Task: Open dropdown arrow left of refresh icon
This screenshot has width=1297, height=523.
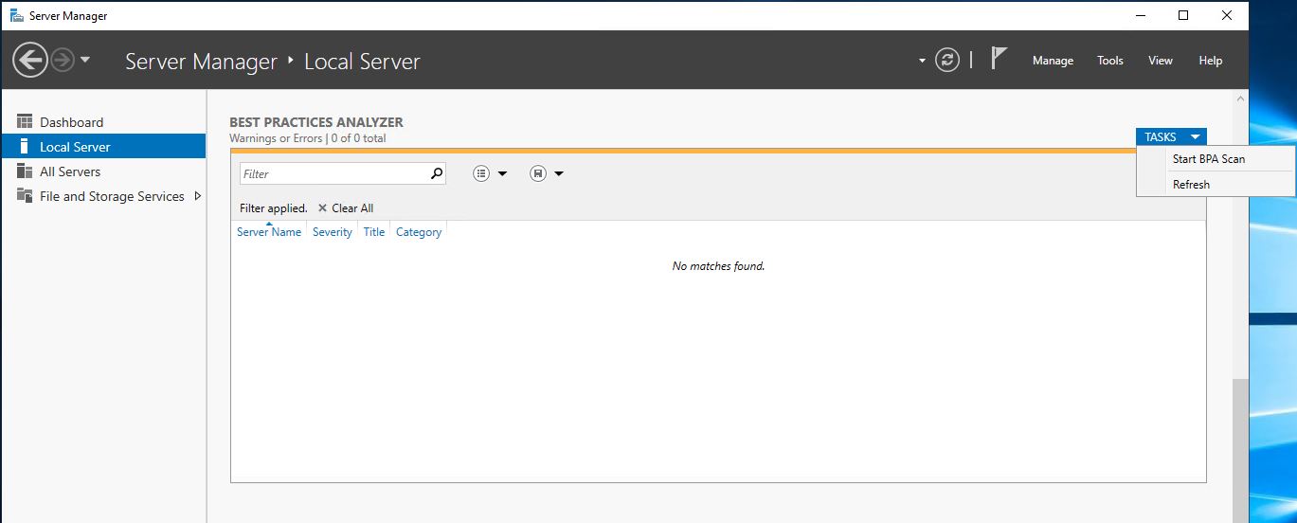Action: (923, 61)
